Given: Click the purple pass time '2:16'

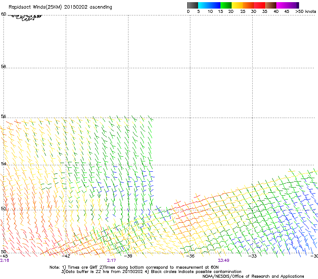Looking at the screenshot, I should point(4,261).
